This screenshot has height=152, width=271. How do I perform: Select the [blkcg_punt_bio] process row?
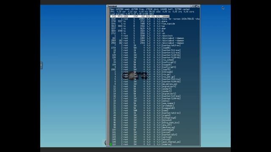tap(155, 123)
